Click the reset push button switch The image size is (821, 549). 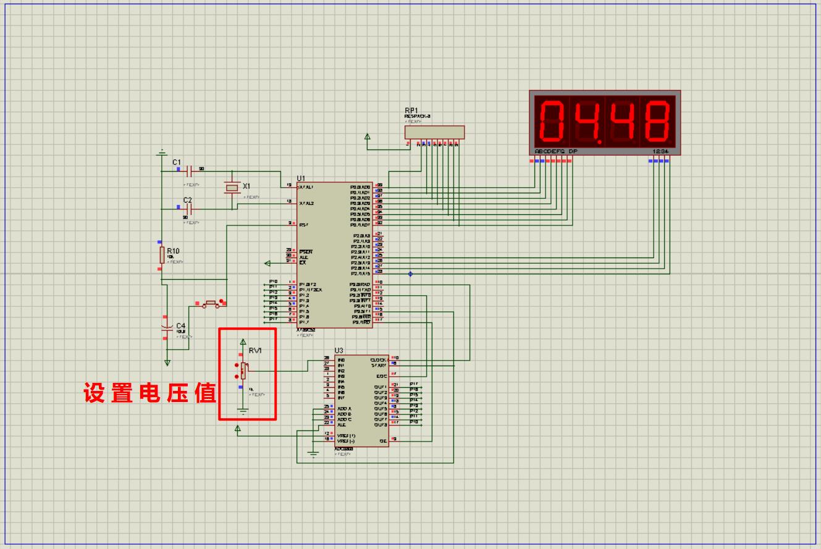[x=211, y=303]
